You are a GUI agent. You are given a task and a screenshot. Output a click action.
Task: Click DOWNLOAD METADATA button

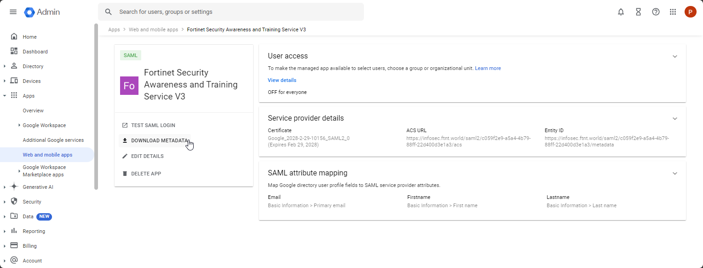click(x=155, y=140)
